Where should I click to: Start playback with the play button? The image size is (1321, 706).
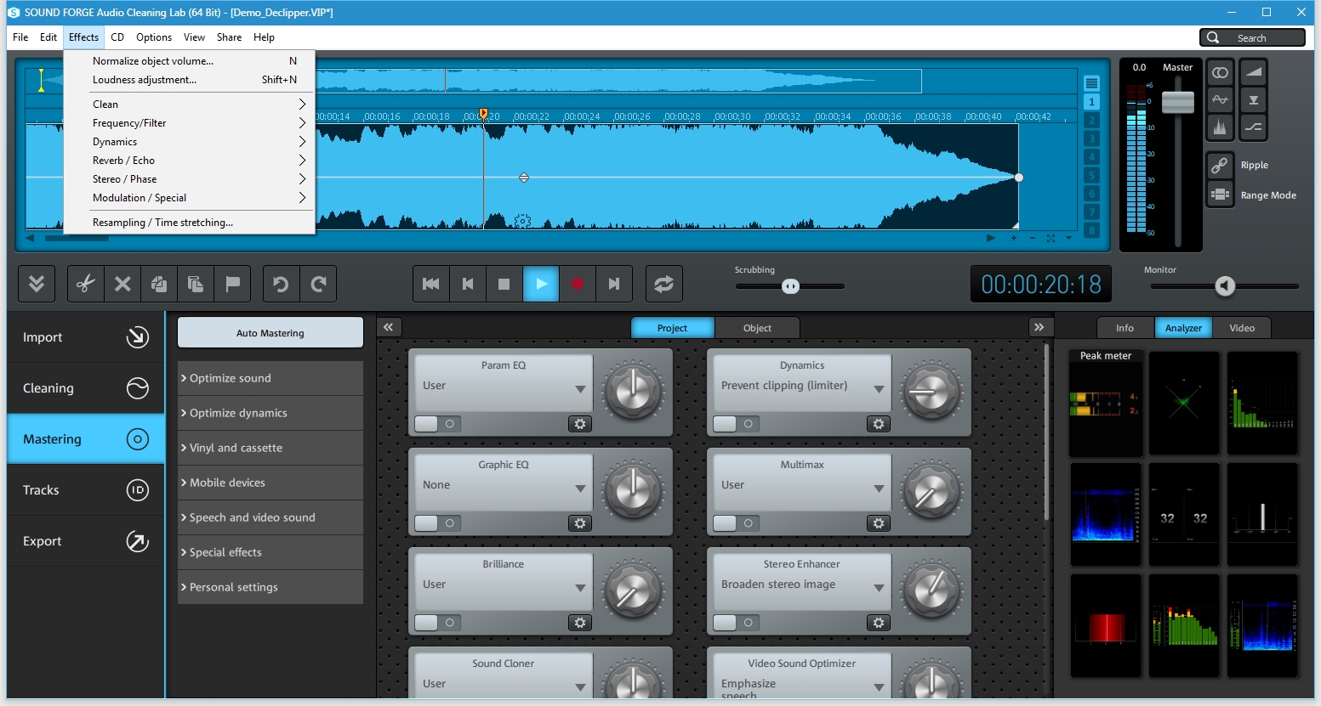(x=541, y=284)
